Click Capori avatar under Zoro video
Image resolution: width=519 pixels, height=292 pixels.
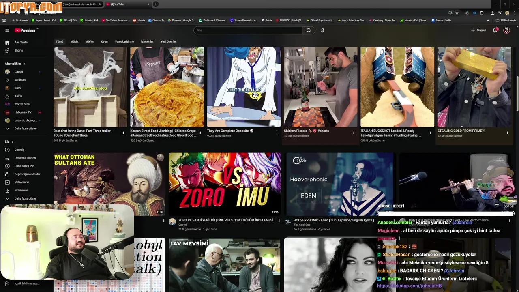pos(172,222)
